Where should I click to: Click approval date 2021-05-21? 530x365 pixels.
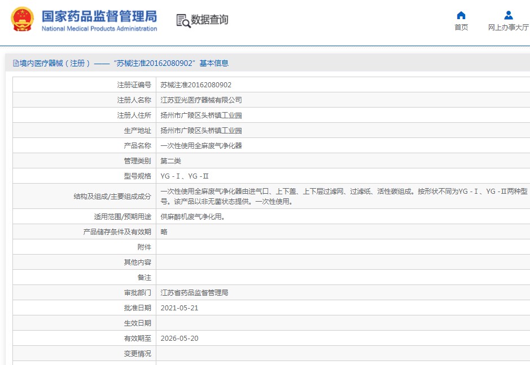coord(179,308)
